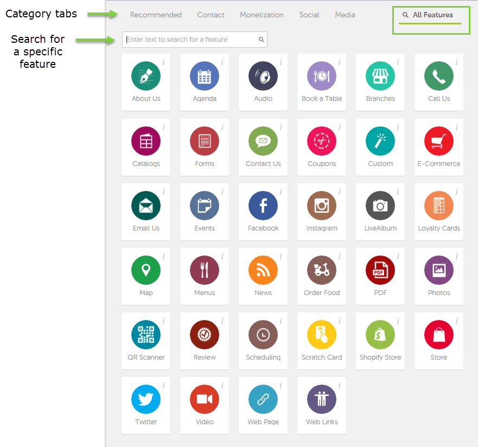Choose the QR Scanner feature
478x447 pixels.
146,335
